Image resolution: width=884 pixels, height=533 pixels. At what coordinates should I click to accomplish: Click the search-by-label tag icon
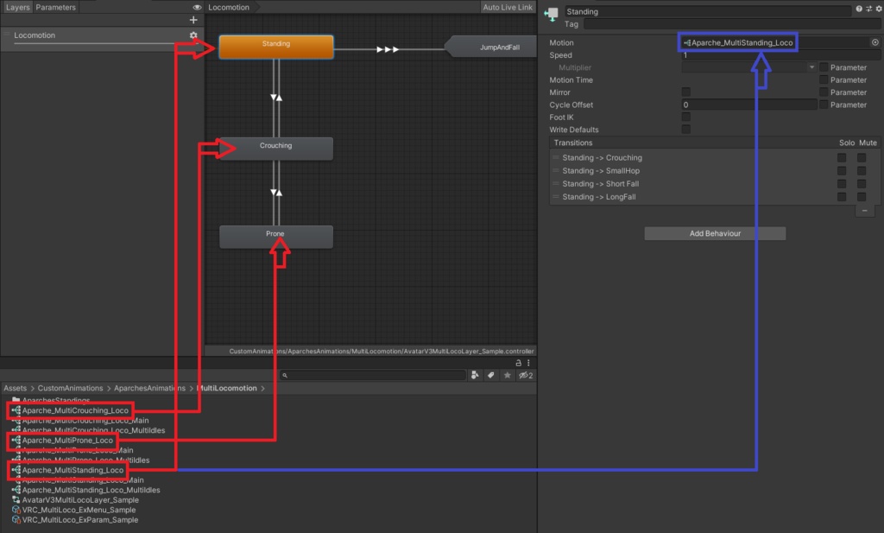490,375
